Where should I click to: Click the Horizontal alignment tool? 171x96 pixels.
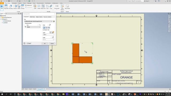(x=57, y=7)
